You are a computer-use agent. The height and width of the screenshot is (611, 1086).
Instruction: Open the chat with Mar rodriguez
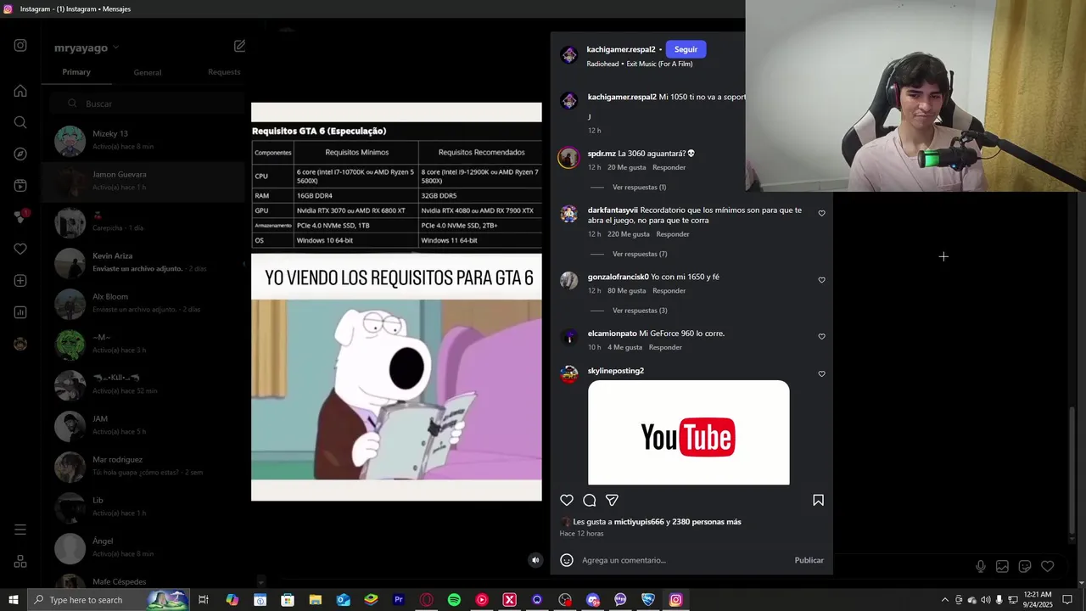click(143, 466)
